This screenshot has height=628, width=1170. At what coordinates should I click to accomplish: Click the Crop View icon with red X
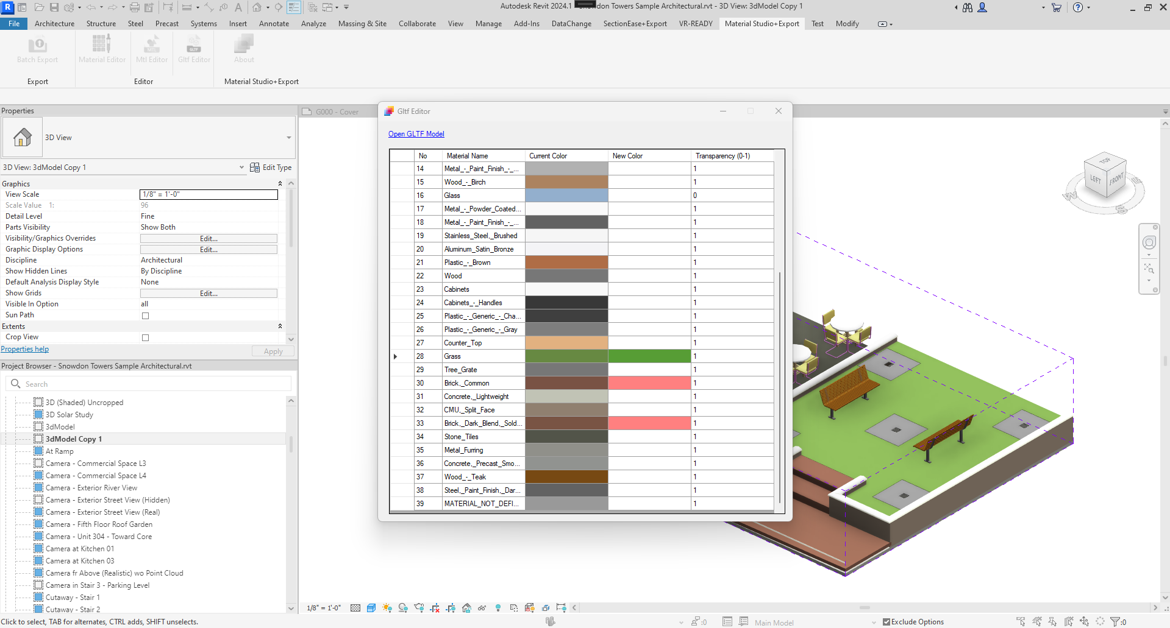[435, 608]
